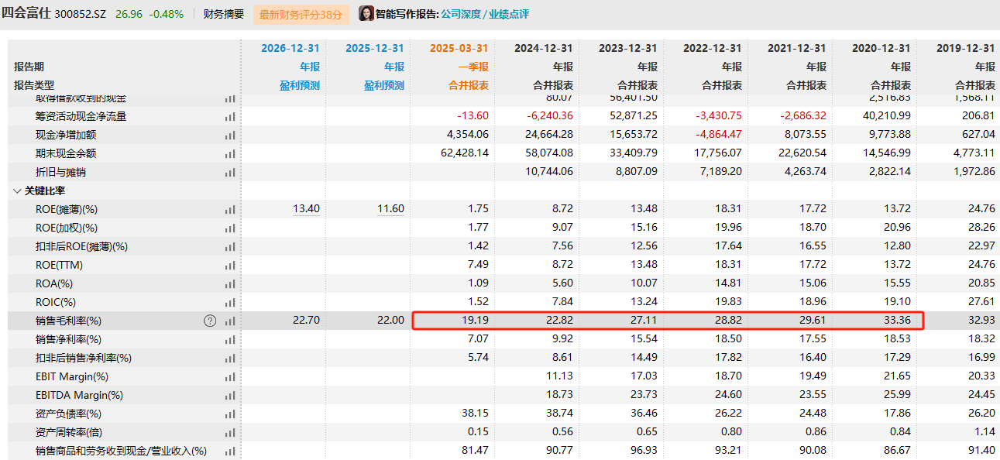1000x460 pixels.
Task: Click chart icon beside 折旧与摊销 row
Action: coord(230,173)
